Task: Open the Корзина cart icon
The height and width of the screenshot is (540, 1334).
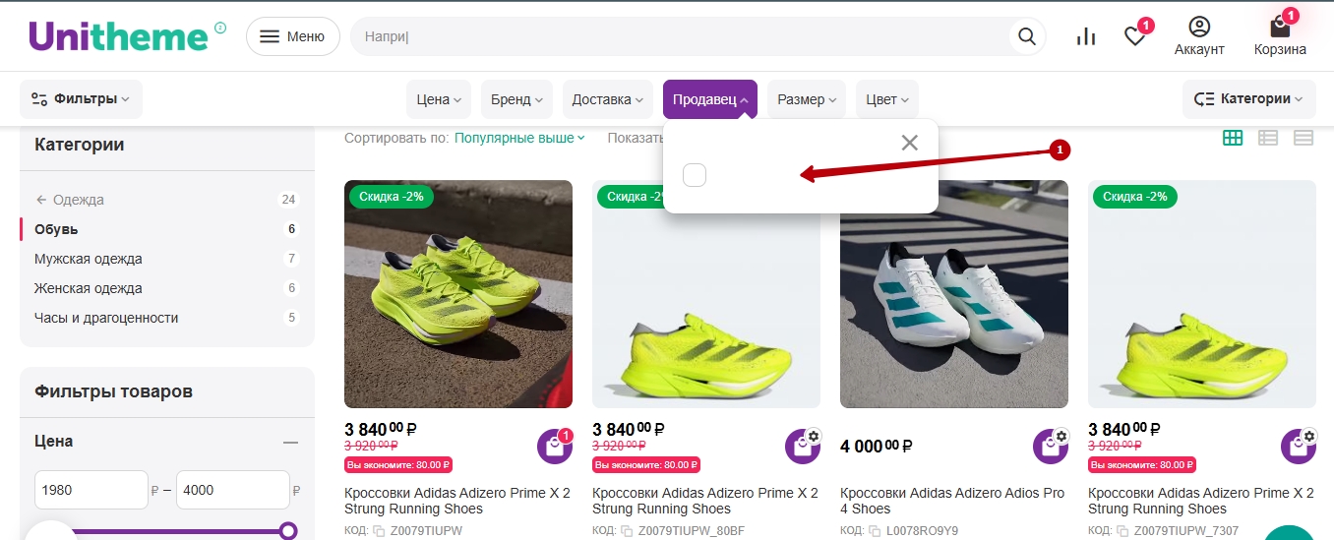Action: point(1280,36)
